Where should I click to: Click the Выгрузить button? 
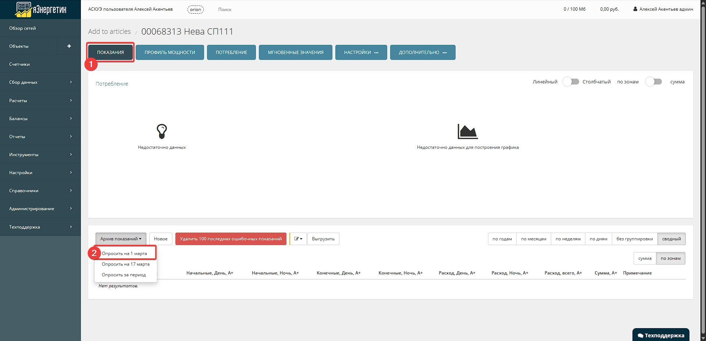(323, 239)
